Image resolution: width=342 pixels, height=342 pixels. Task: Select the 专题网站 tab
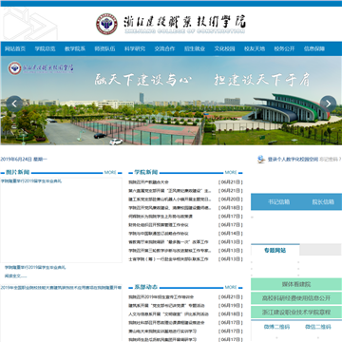(x=275, y=250)
